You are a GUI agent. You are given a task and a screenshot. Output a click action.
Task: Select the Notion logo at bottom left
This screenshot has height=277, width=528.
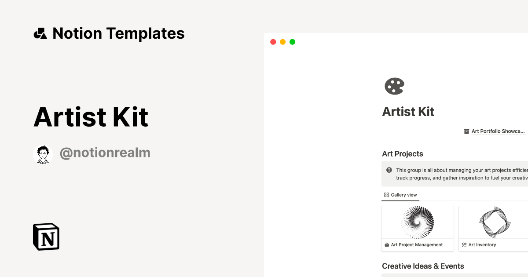[x=46, y=237]
